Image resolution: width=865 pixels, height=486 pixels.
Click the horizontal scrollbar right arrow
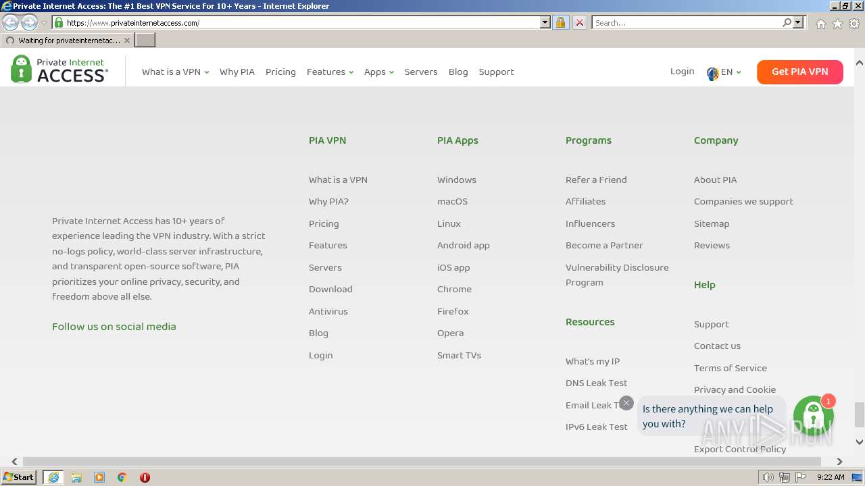(x=840, y=462)
